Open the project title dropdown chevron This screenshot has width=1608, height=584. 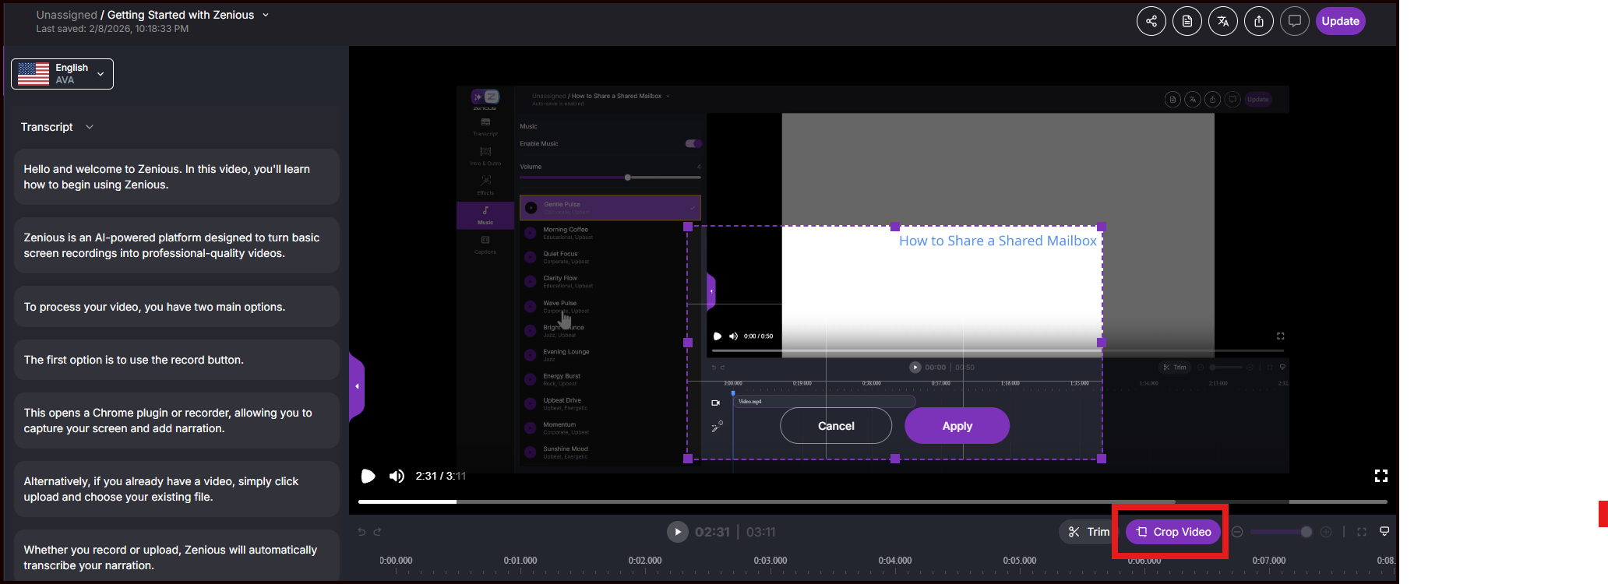tap(266, 15)
